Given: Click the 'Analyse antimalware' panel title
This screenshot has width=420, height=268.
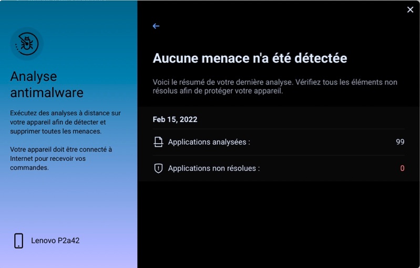Looking at the screenshot, I should (x=46, y=85).
